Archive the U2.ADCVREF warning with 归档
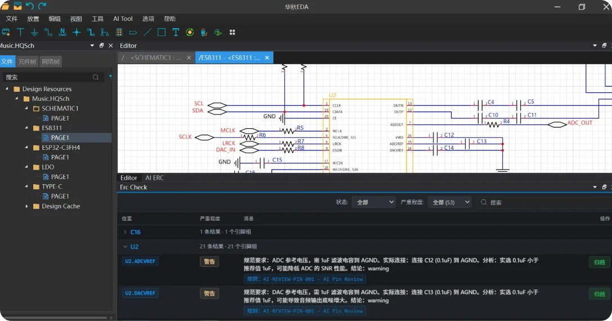The height and width of the screenshot is (321, 612). click(599, 262)
